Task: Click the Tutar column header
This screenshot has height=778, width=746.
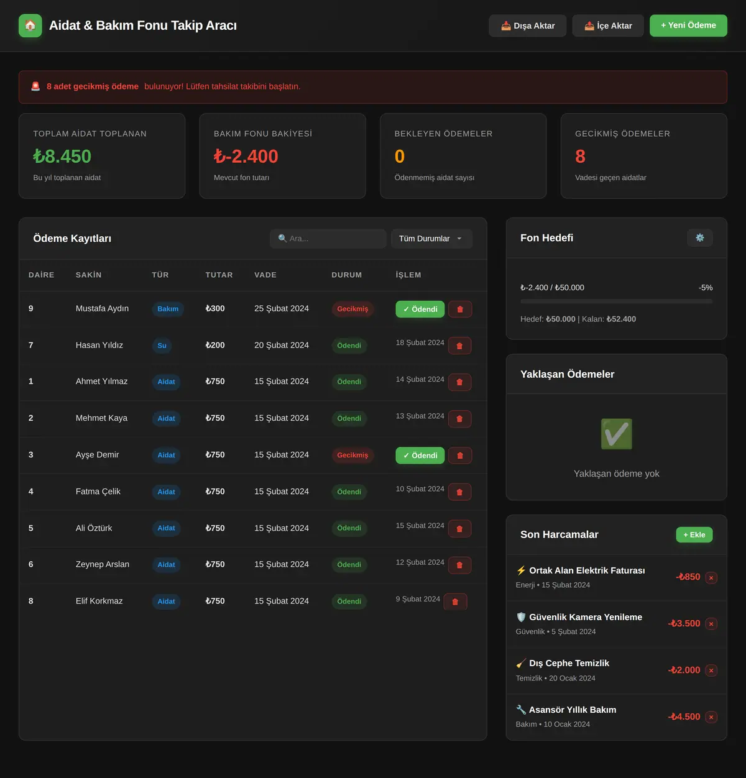Action: pos(219,275)
